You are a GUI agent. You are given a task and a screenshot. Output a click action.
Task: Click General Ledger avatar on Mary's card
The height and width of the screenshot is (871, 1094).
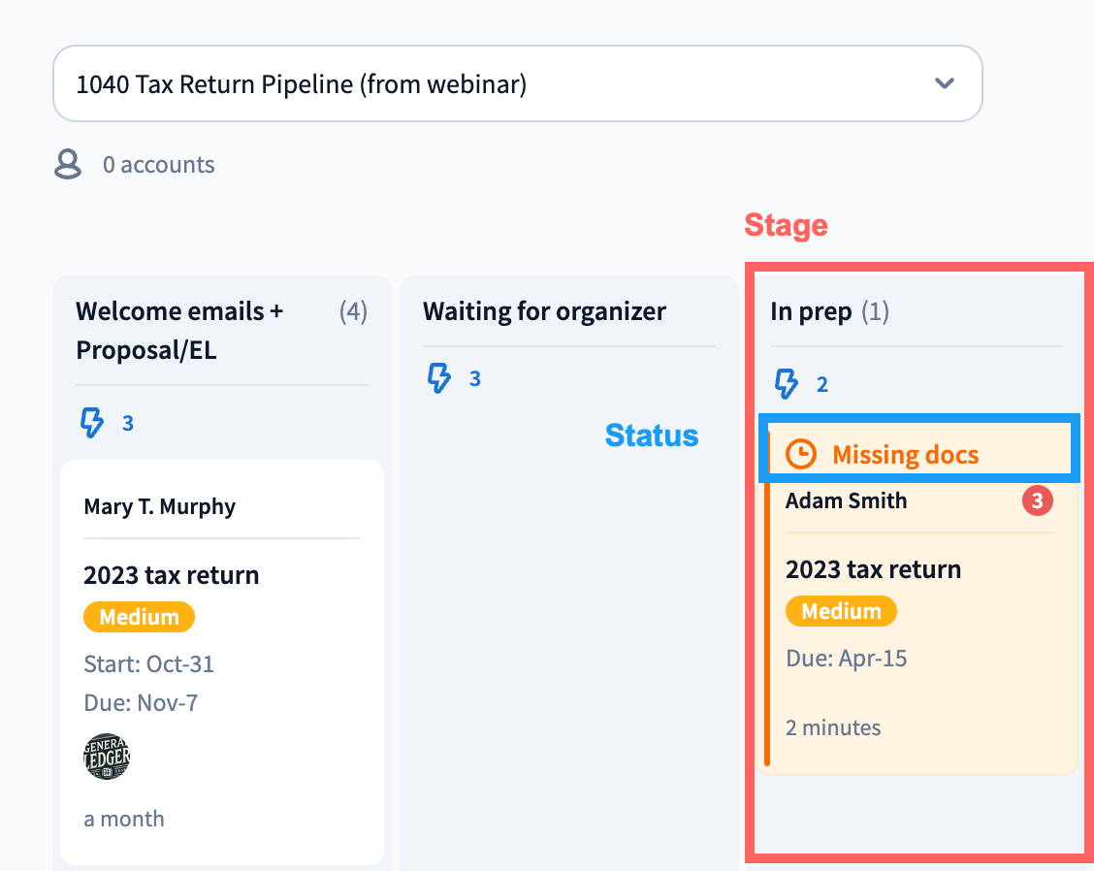tap(107, 757)
